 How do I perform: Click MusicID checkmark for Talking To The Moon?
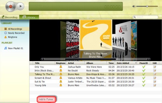[x=144, y=74]
